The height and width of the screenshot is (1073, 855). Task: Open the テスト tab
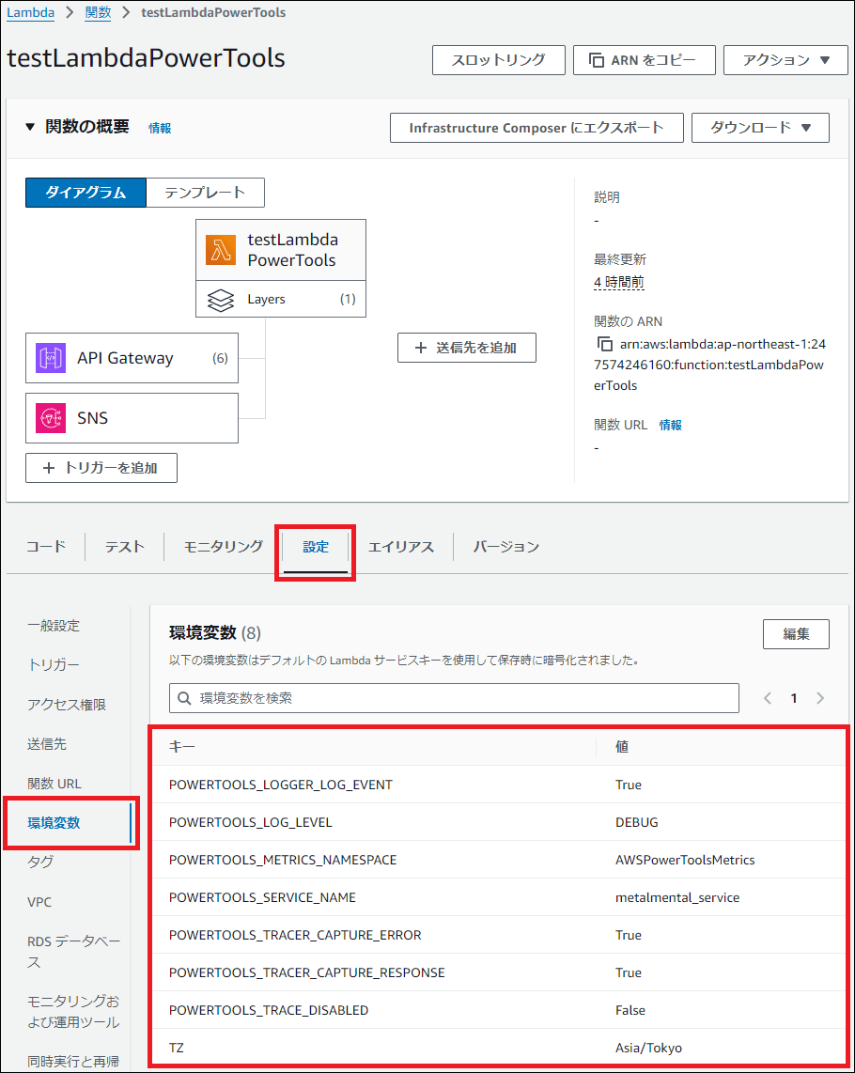(125, 547)
